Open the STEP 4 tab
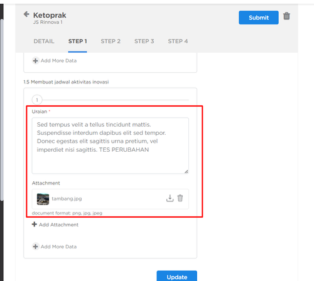The height and width of the screenshot is (281, 314). pyautogui.click(x=178, y=41)
